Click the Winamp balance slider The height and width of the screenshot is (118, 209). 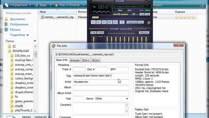tap(134, 14)
